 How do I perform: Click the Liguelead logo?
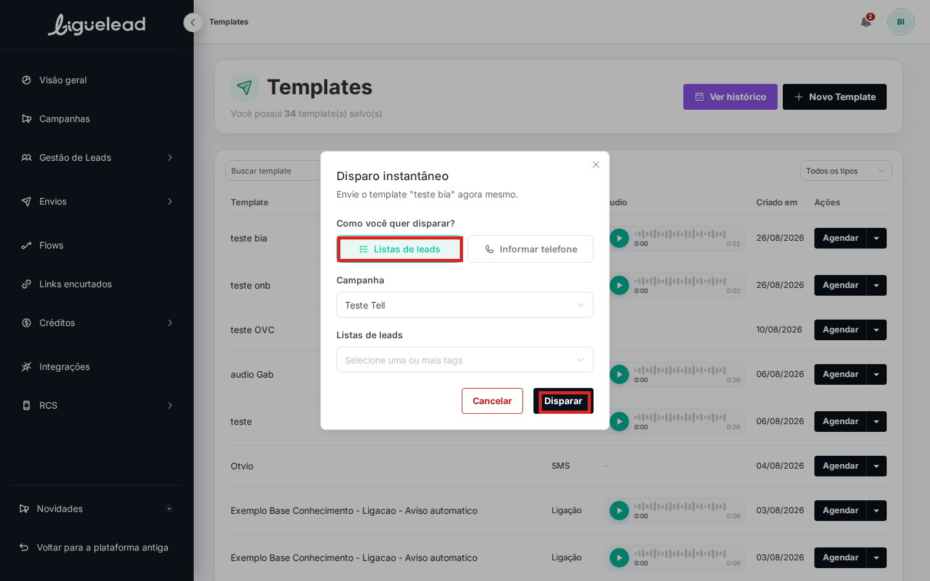(97, 24)
